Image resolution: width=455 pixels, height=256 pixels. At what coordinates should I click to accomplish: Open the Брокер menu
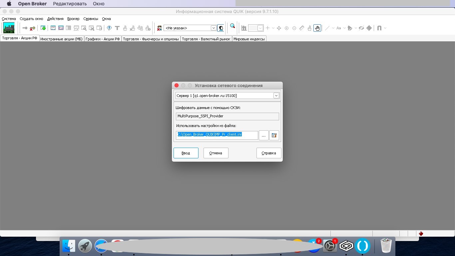pos(73,19)
